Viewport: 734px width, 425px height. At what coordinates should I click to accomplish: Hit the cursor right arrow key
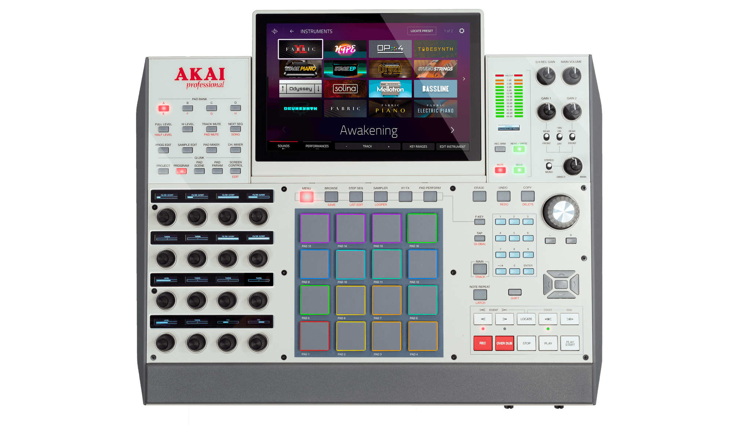click(574, 284)
